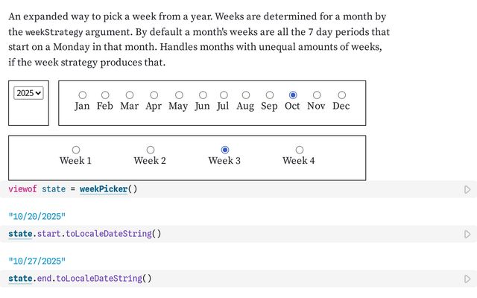Select the Jan month radio button
This screenshot has width=477, height=298.
82,95
